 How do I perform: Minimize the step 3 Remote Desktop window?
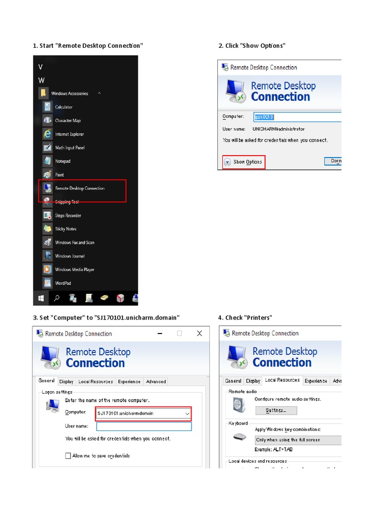pyautogui.click(x=160, y=334)
